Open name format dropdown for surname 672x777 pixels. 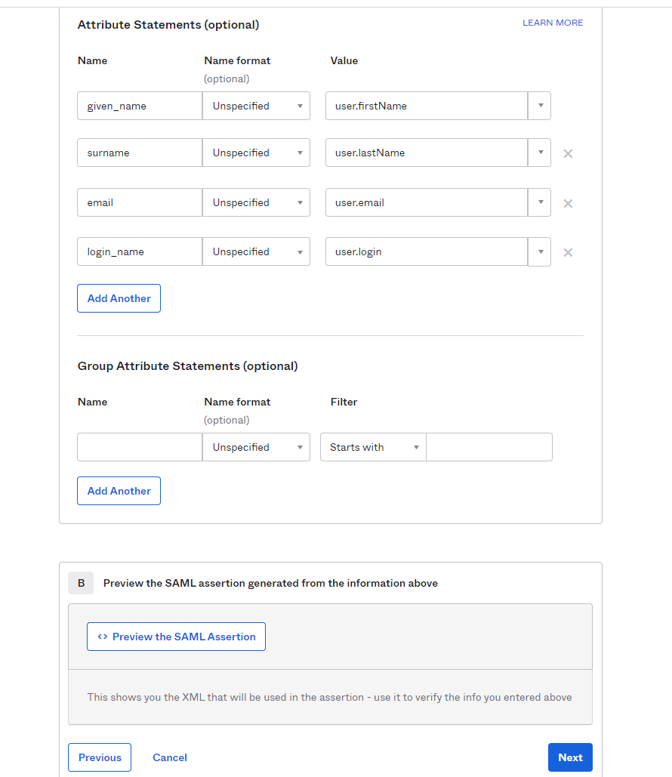(256, 153)
